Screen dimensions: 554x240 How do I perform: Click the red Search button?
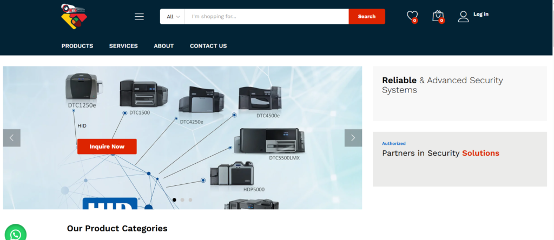tap(367, 17)
